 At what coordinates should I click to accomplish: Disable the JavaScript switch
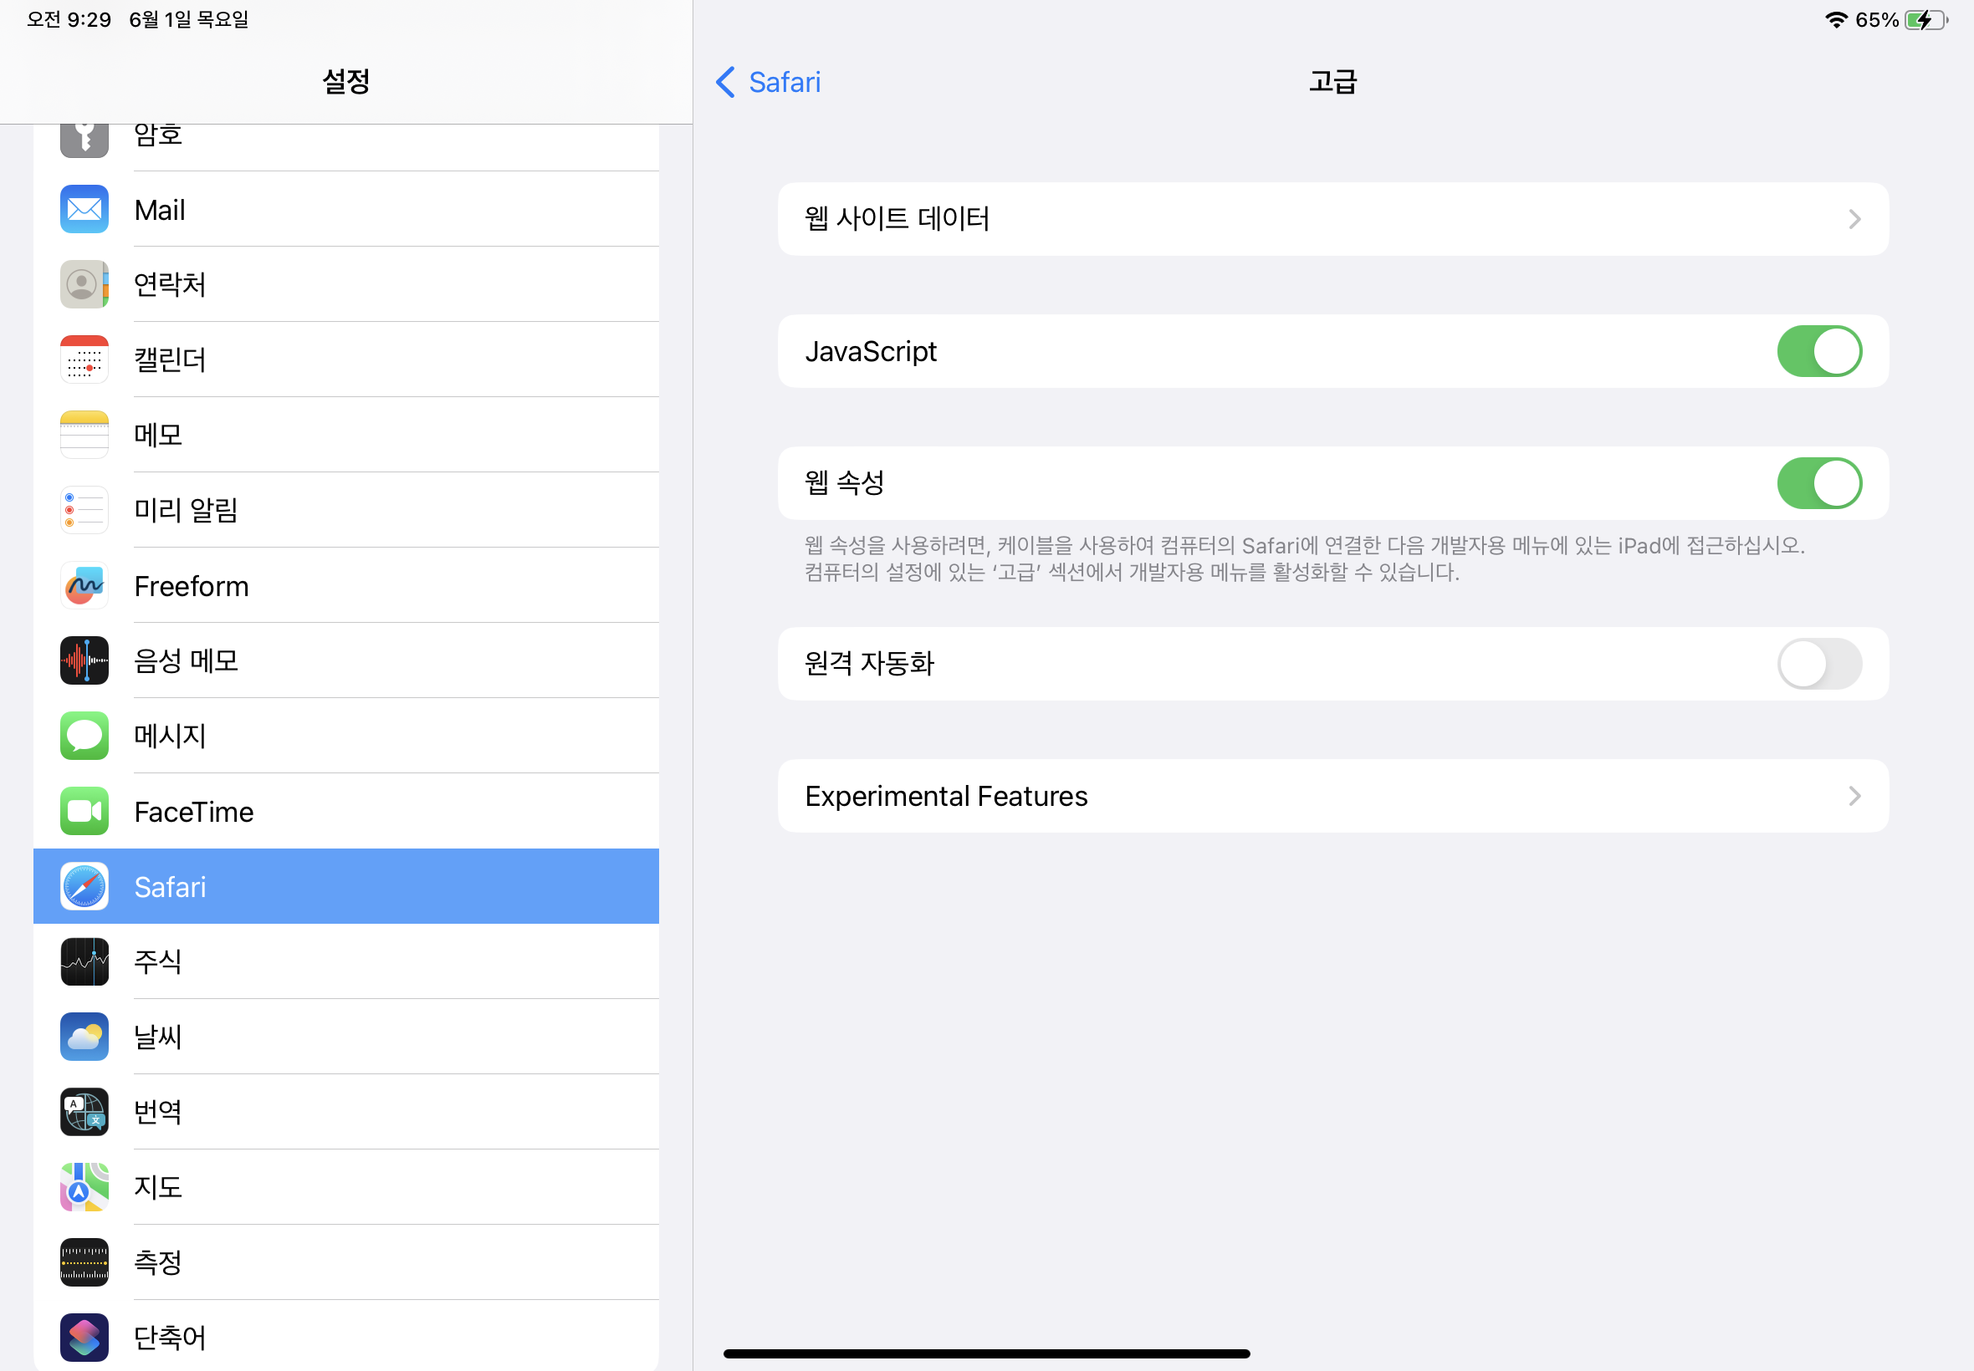click(x=1818, y=351)
